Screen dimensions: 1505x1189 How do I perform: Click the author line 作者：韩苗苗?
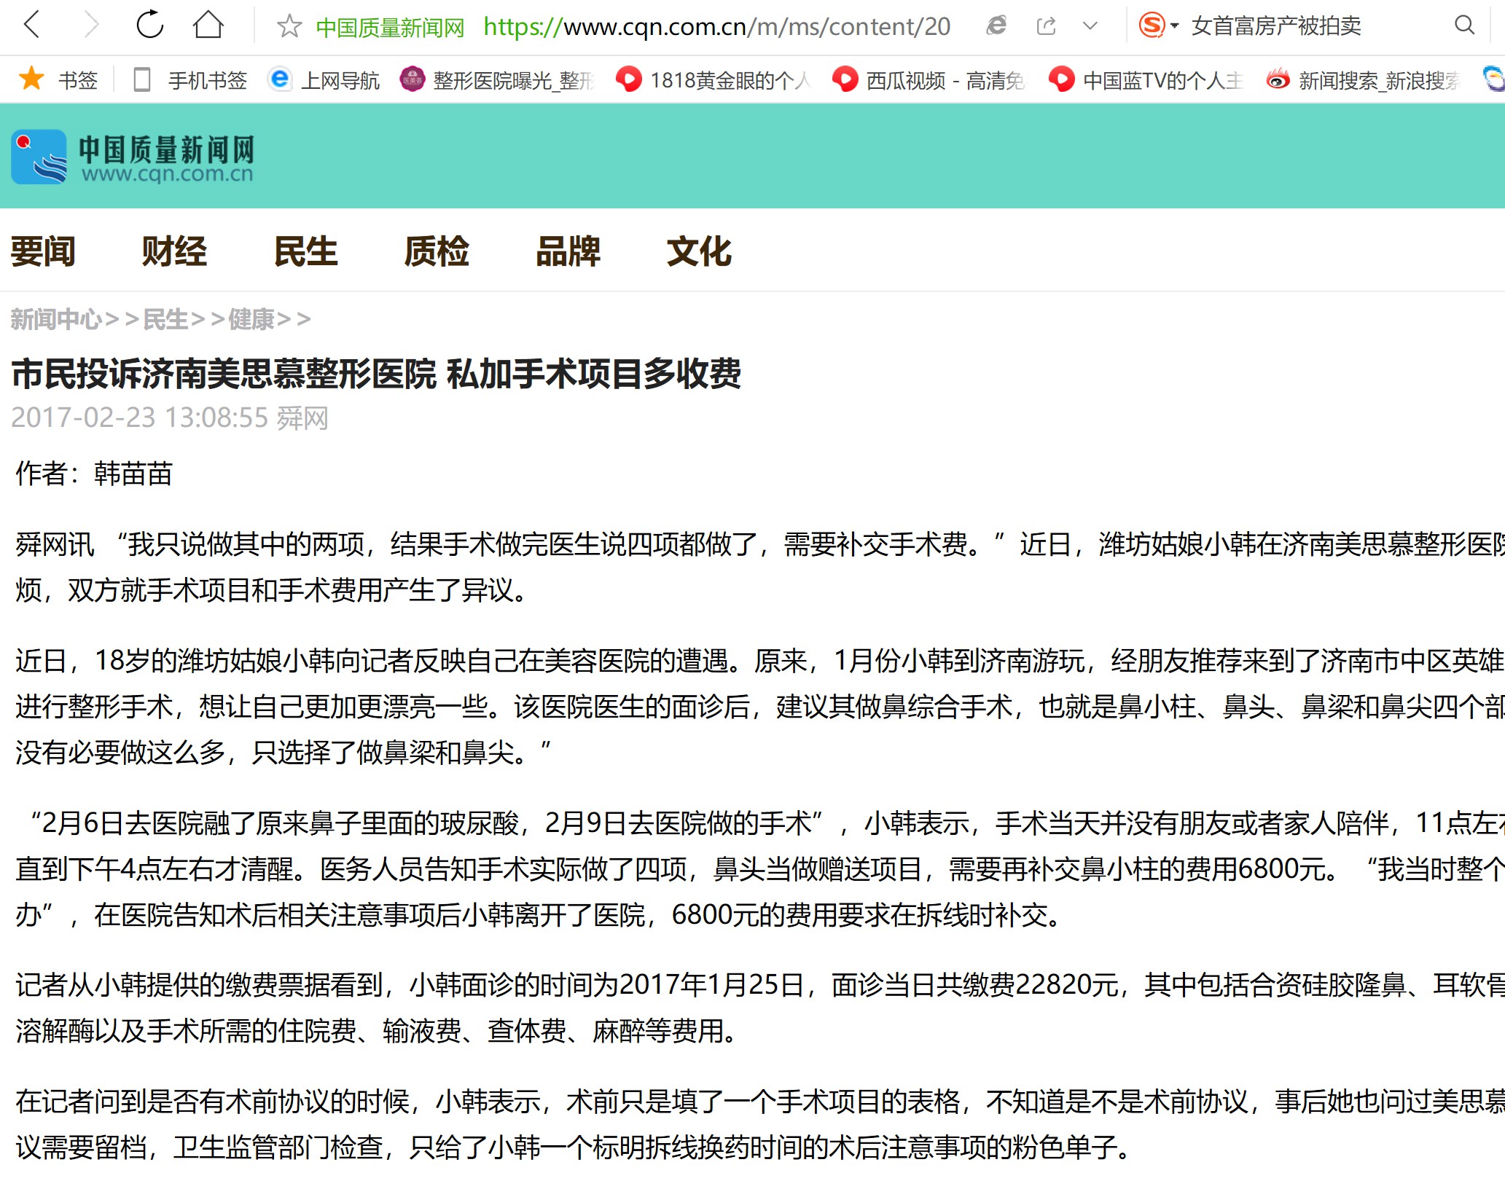[x=94, y=474]
